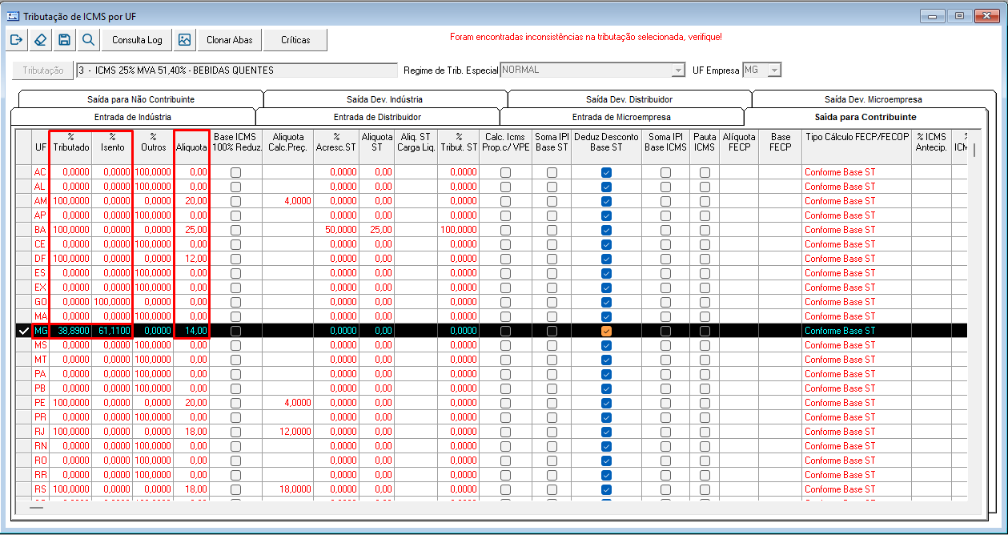Toggle Deduz Desconto Base ST checkbox for AL

tap(606, 187)
